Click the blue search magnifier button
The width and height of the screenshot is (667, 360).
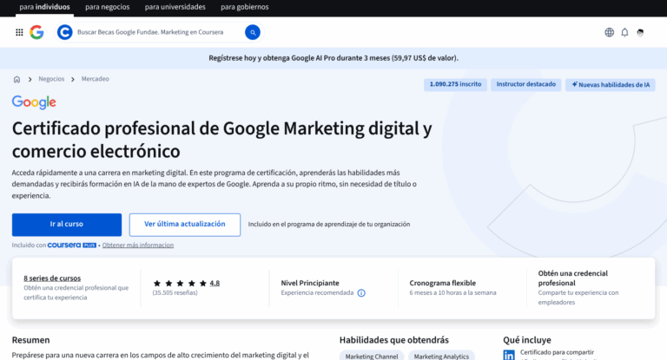coord(253,32)
